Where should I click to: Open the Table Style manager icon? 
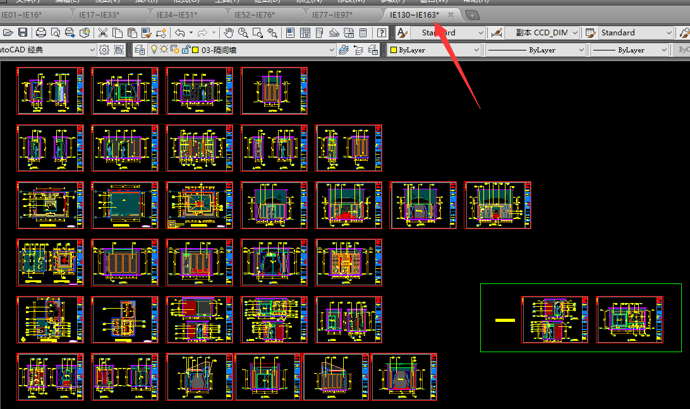(591, 33)
